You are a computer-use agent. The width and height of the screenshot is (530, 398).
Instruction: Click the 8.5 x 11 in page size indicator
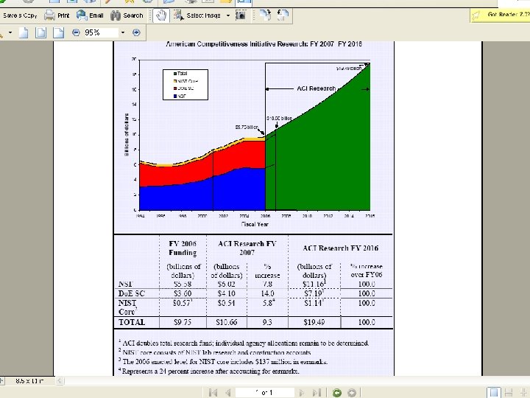click(29, 381)
